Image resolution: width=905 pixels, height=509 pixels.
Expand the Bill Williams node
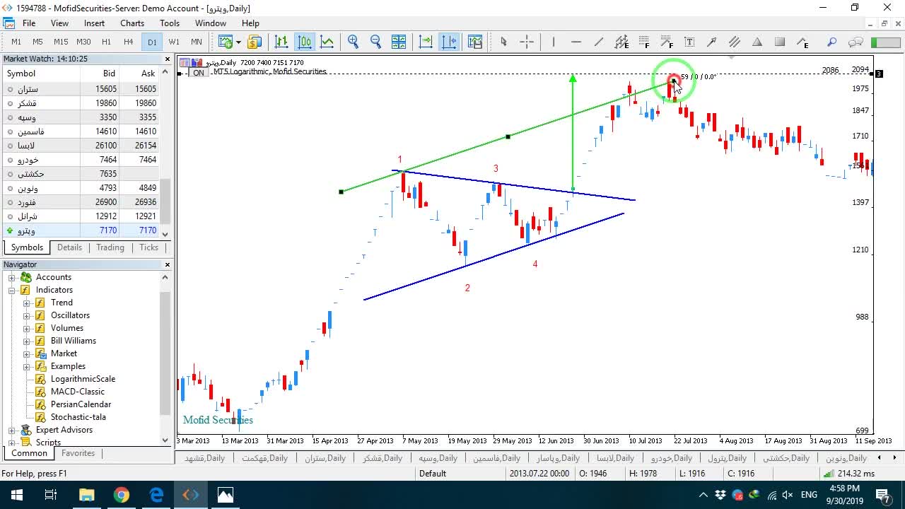point(26,341)
